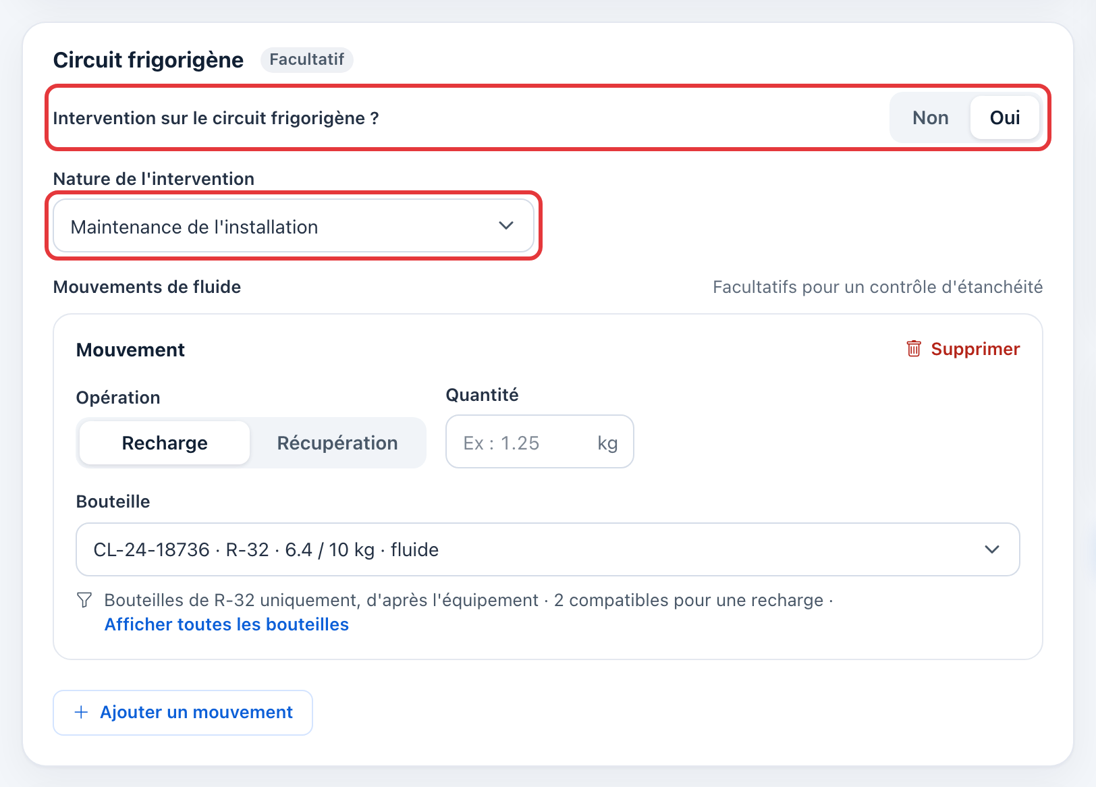
Task: Click Afficher toutes les bouteilles link
Action: (x=227, y=624)
